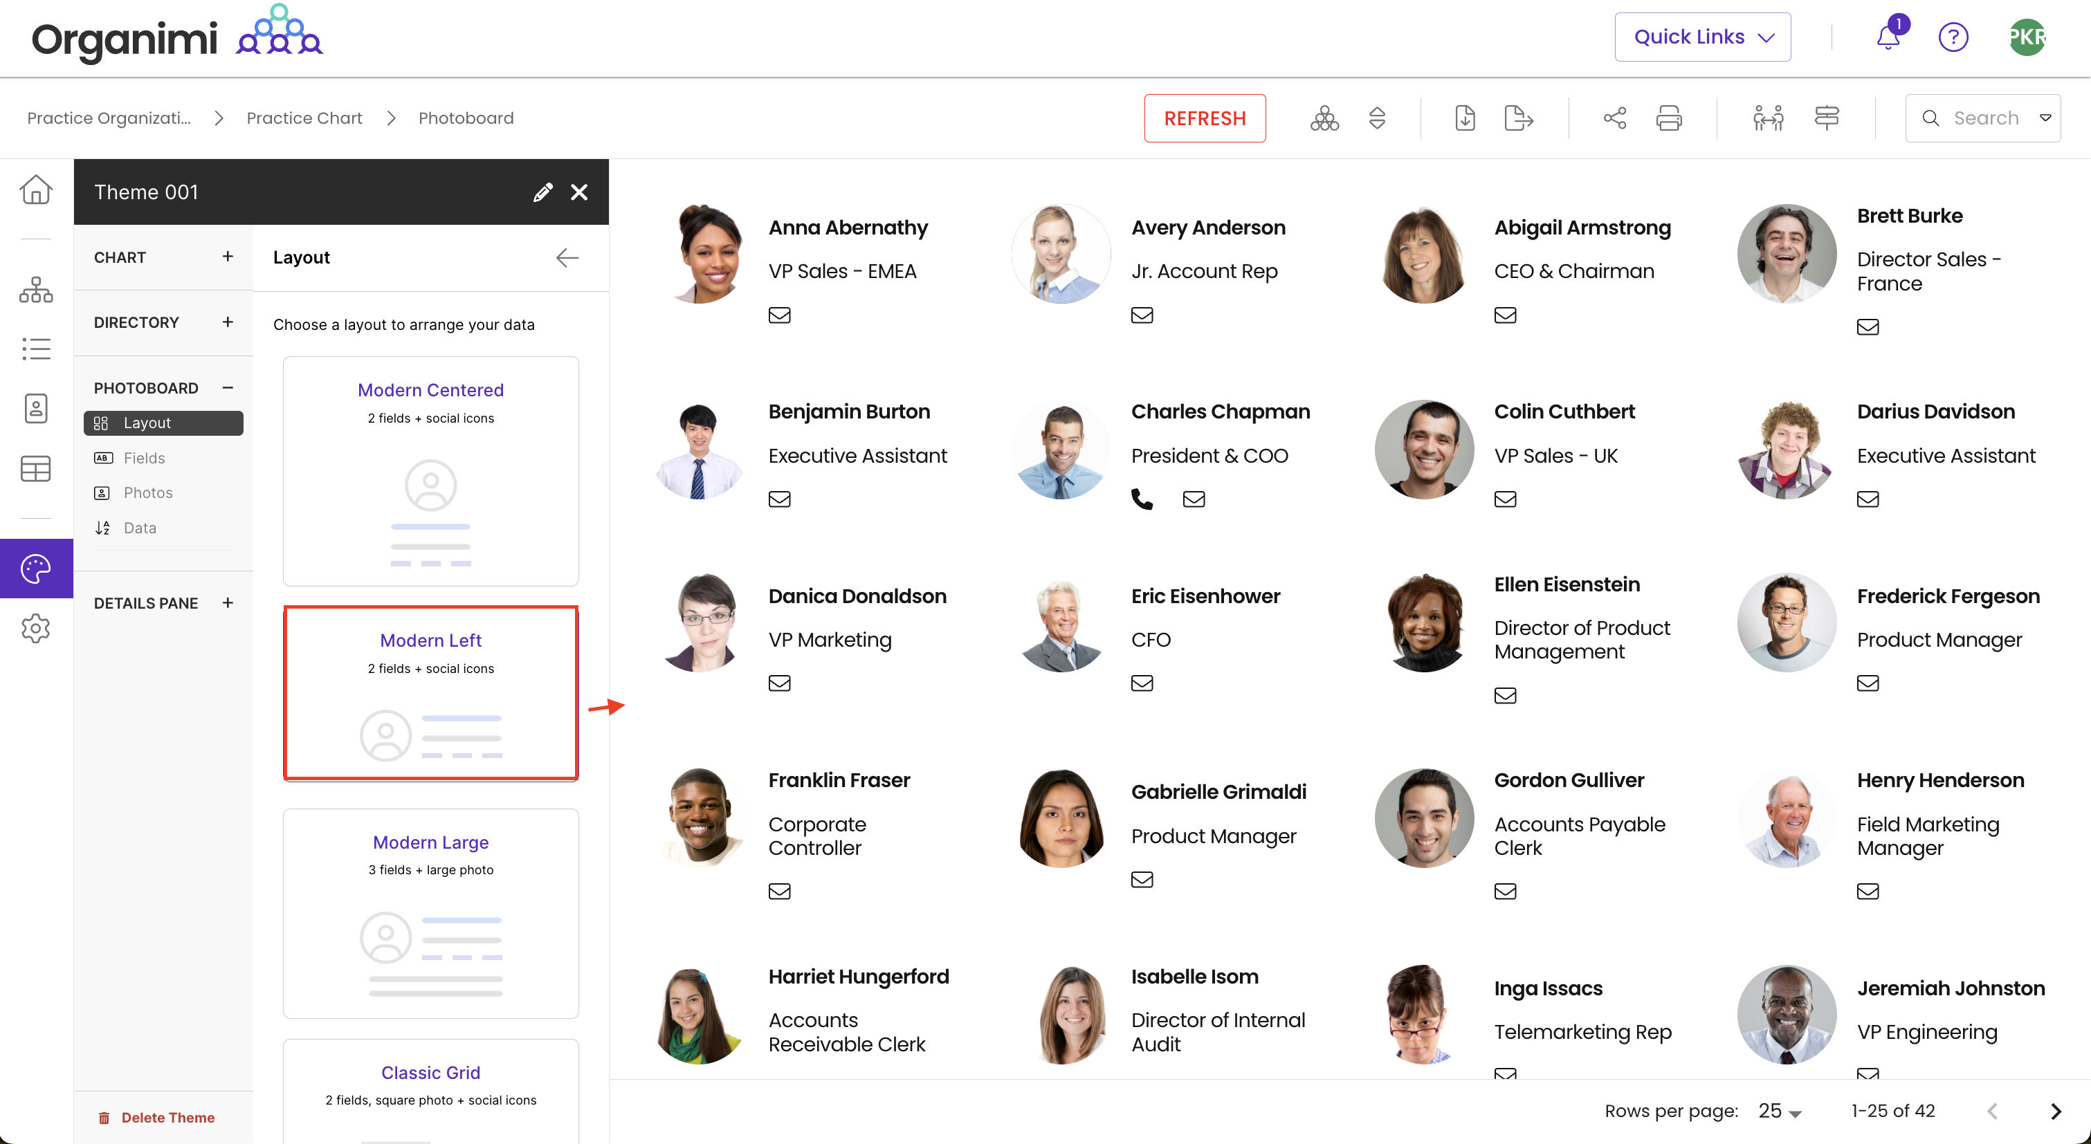Close the Theme 001 panel
Image resolution: width=2091 pixels, height=1144 pixels.
[x=578, y=192]
